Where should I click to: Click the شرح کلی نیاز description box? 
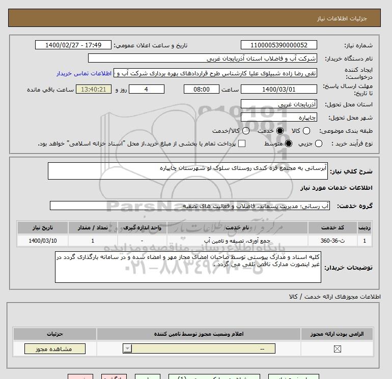188,171
